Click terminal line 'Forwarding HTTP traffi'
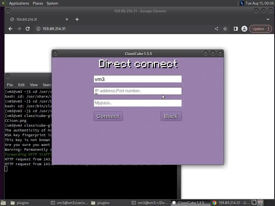Image resolution: width=275 pixels, height=206 pixels. (x=28, y=154)
